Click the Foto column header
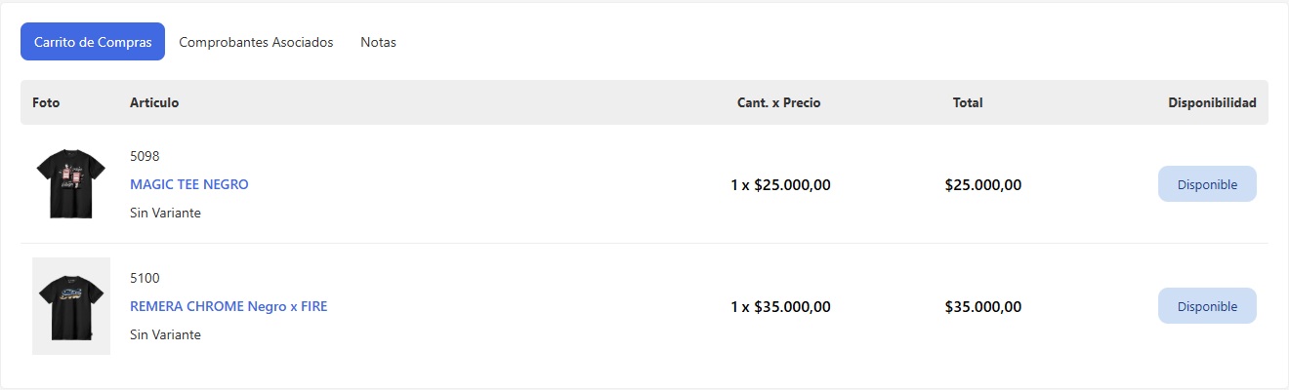The image size is (1289, 390). pyautogui.click(x=46, y=102)
